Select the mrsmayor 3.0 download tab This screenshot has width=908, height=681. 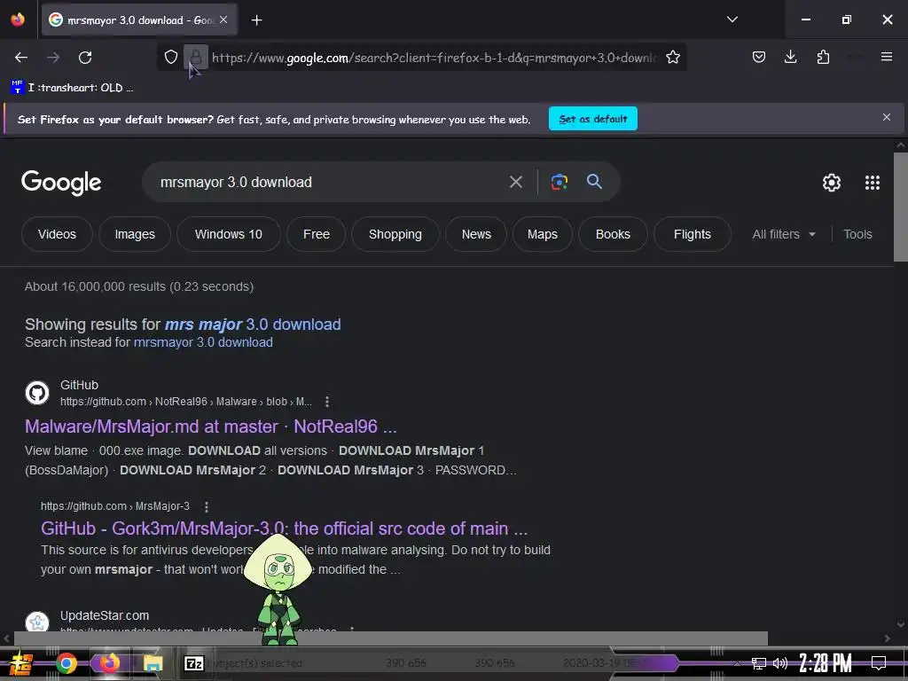pyautogui.click(x=137, y=20)
